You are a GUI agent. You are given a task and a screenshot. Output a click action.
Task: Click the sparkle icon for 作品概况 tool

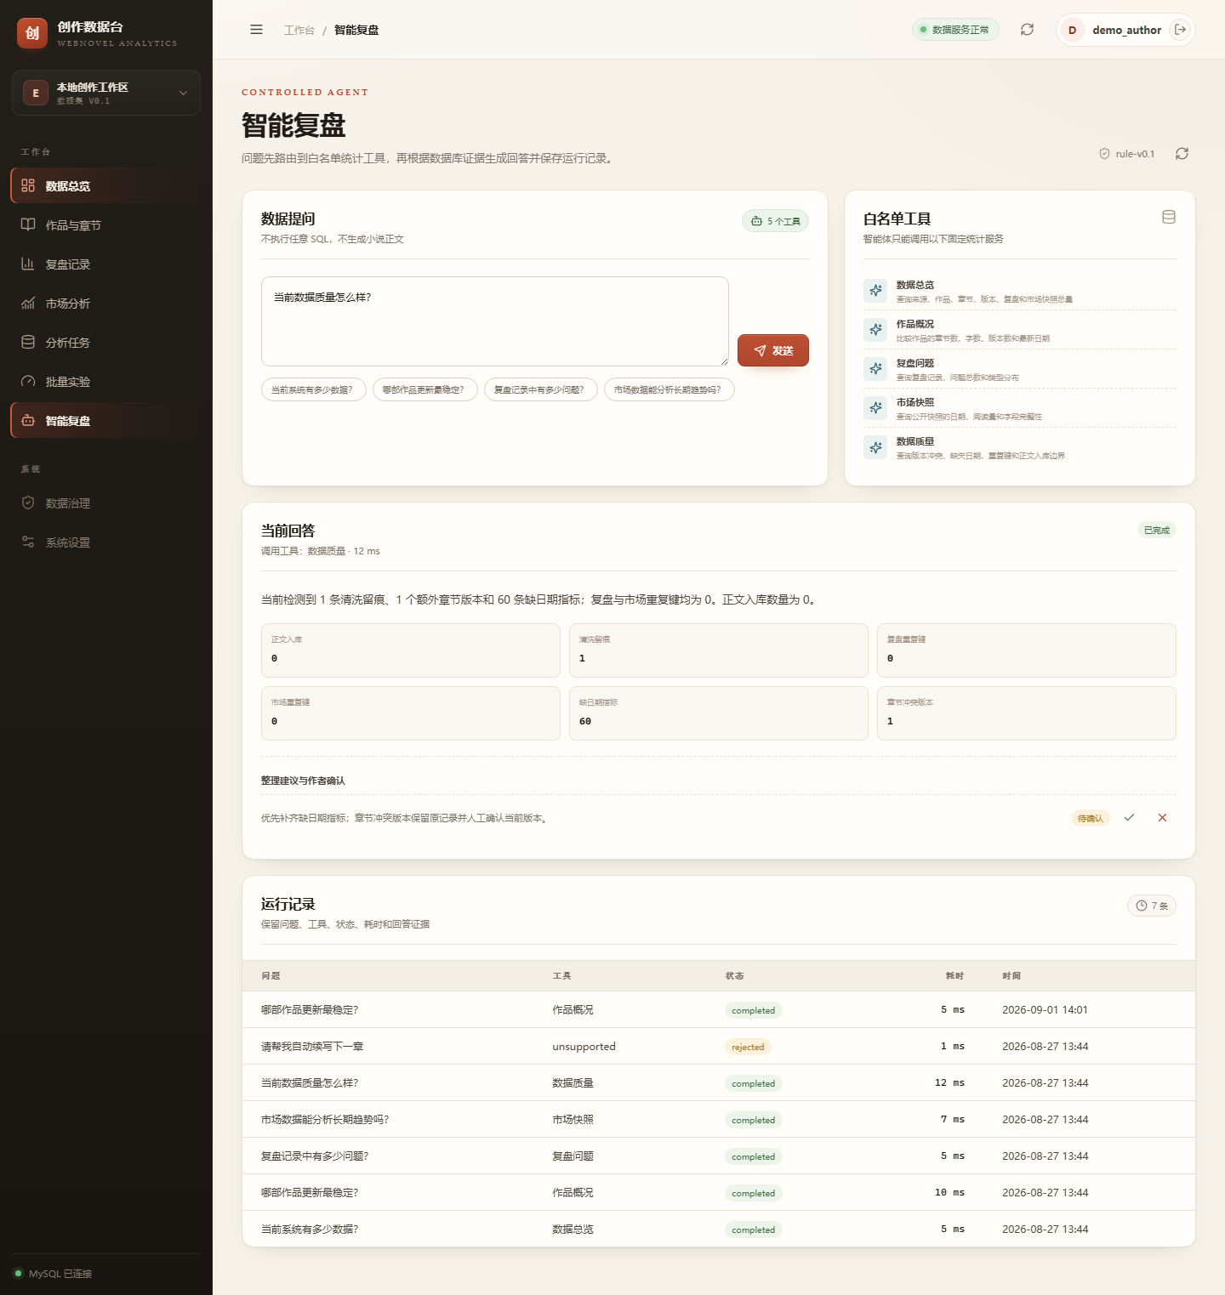click(875, 330)
